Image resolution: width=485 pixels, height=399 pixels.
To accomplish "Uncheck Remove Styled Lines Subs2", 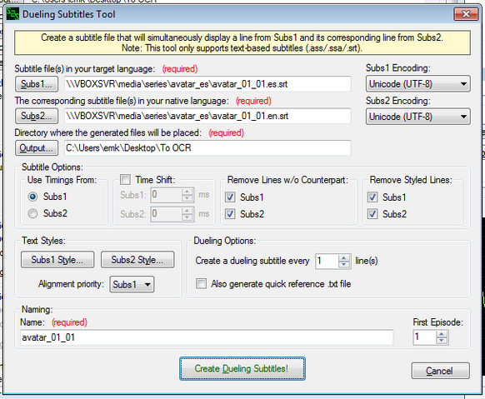I will (x=372, y=214).
